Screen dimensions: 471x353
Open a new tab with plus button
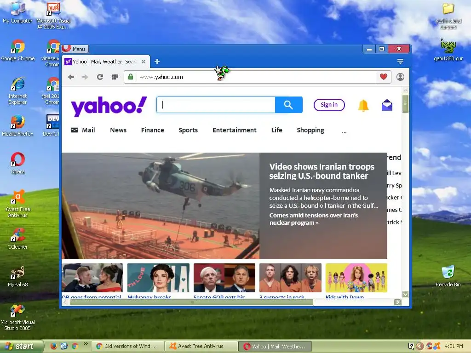[x=157, y=62]
